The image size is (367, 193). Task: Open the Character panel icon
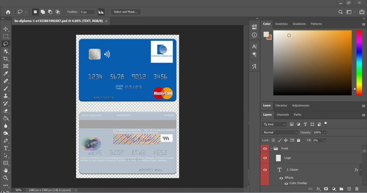pyautogui.click(x=254, y=46)
